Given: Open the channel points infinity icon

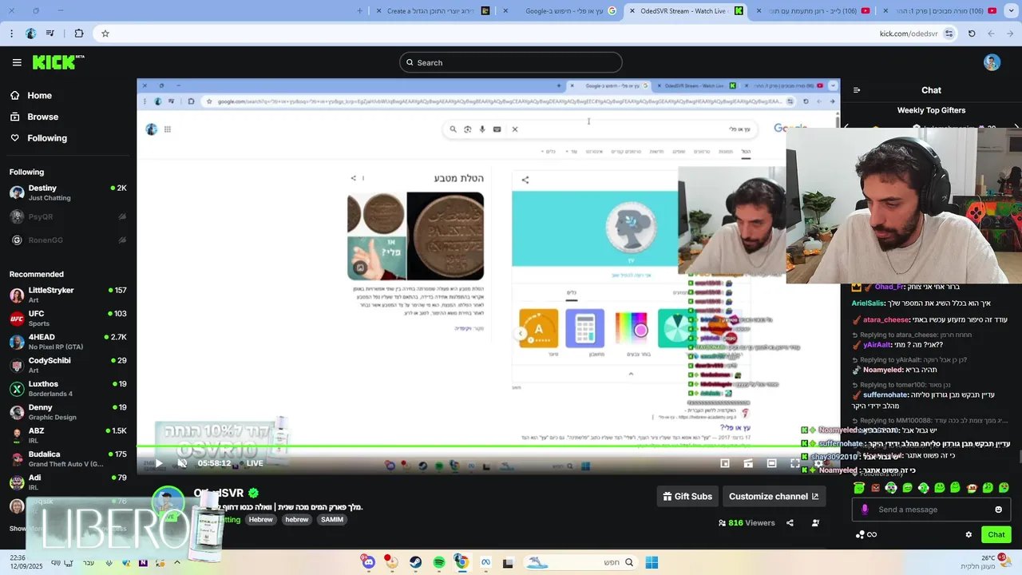Looking at the screenshot, I should 872,534.
